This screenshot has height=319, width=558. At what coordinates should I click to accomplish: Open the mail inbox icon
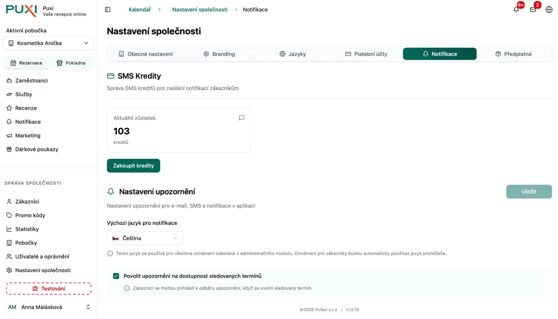tap(533, 9)
